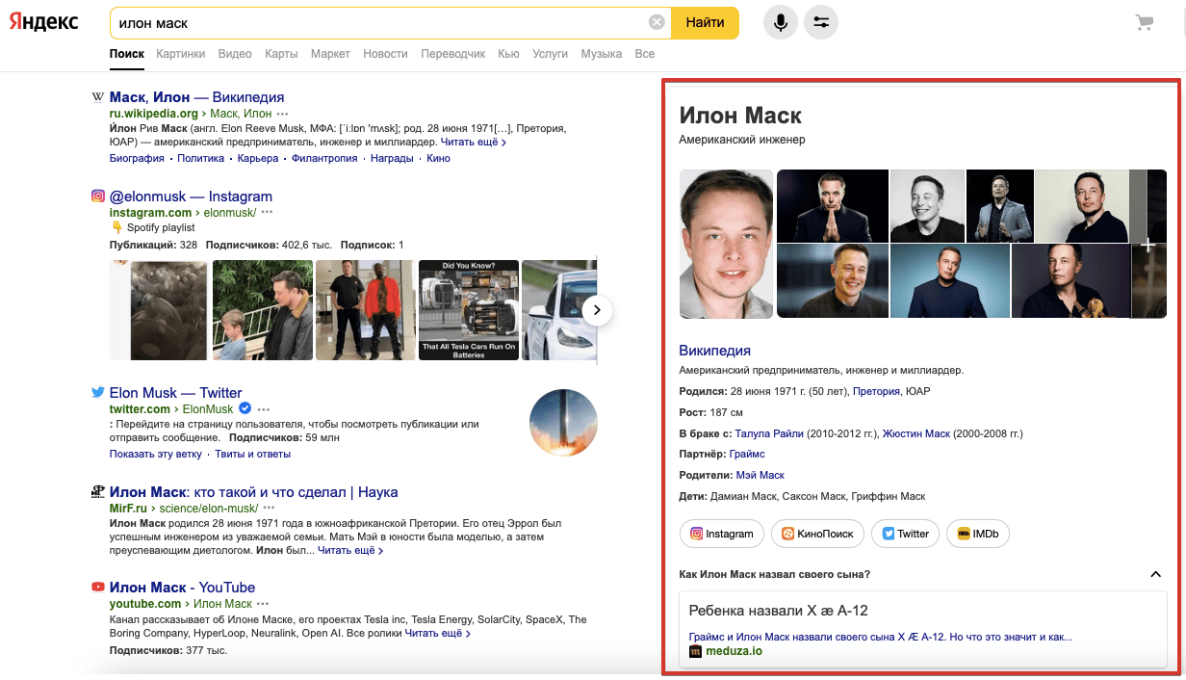The image size is (1186, 680).
Task: Open the Жюстин Маск link
Action: coord(915,433)
